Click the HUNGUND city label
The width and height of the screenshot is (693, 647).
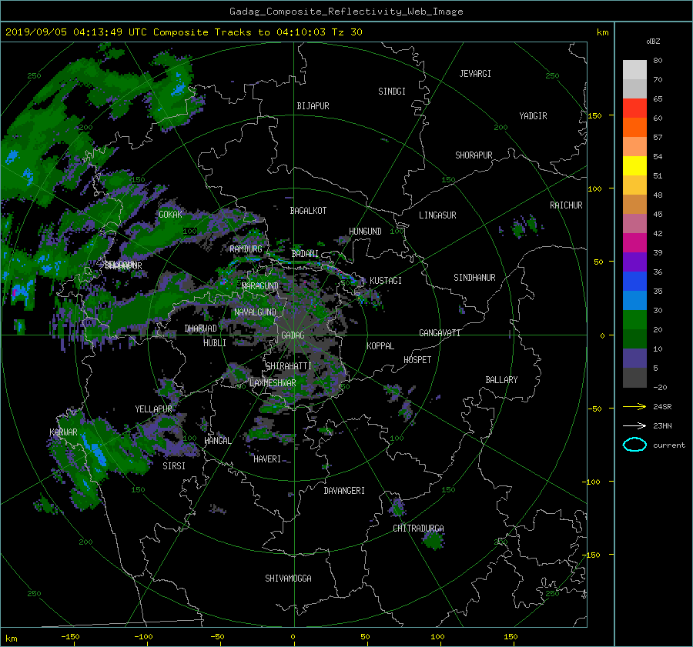(x=365, y=232)
